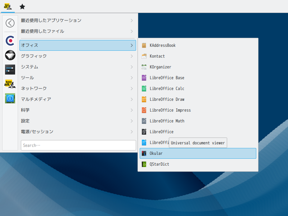Click inside the Search field

coord(78,145)
